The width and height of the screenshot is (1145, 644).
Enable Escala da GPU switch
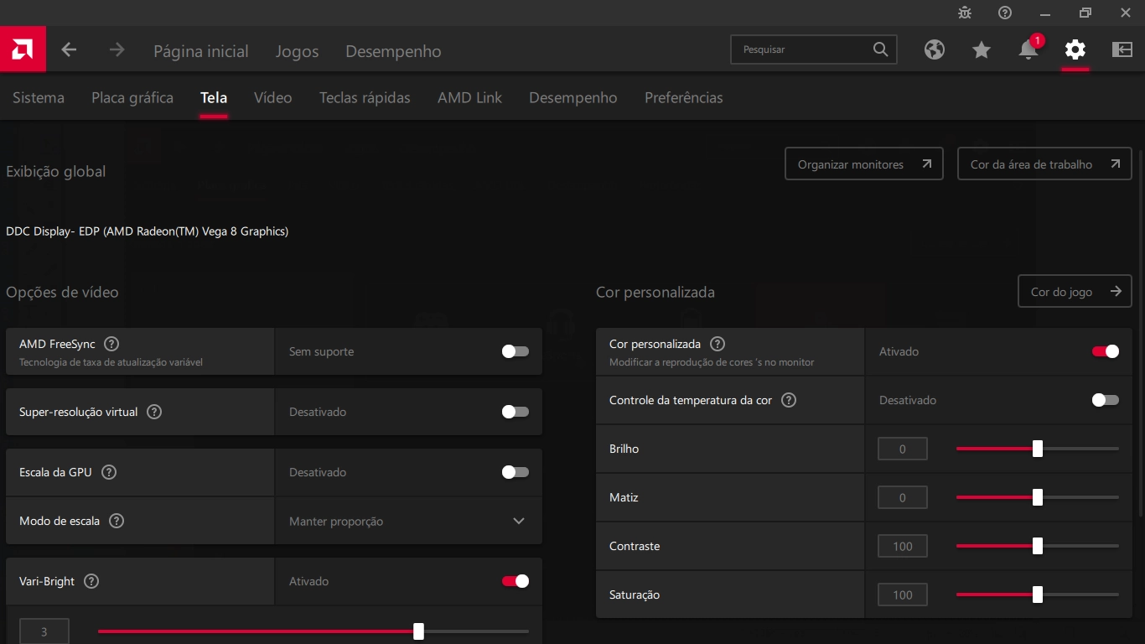[x=516, y=472]
